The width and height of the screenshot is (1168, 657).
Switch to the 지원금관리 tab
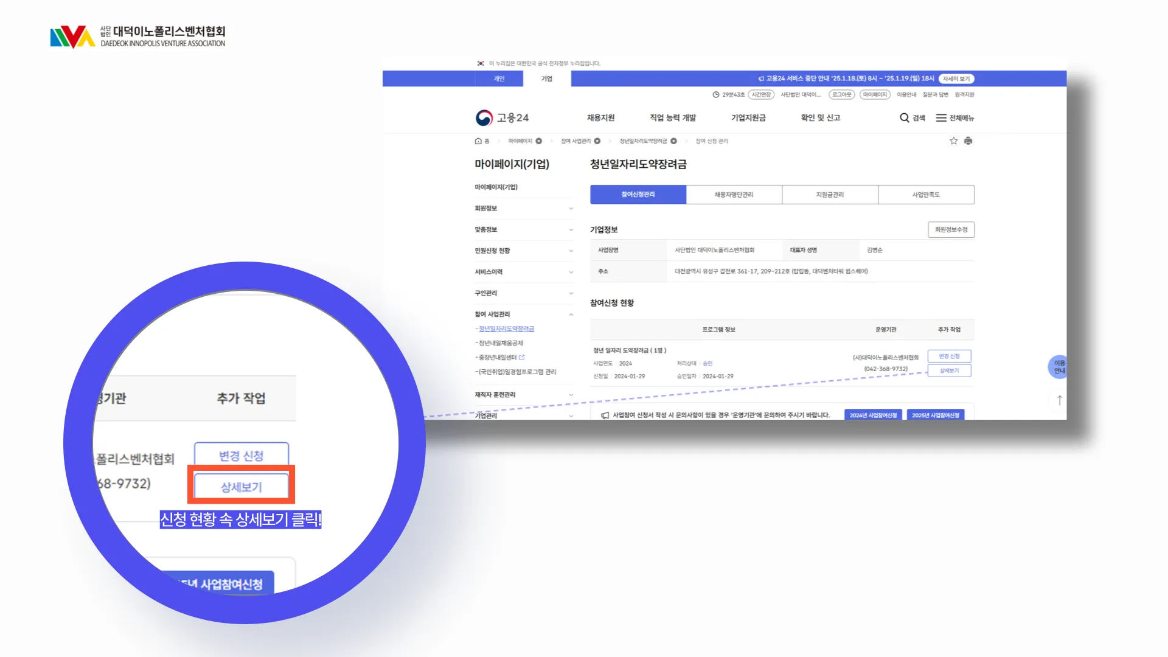pyautogui.click(x=830, y=195)
